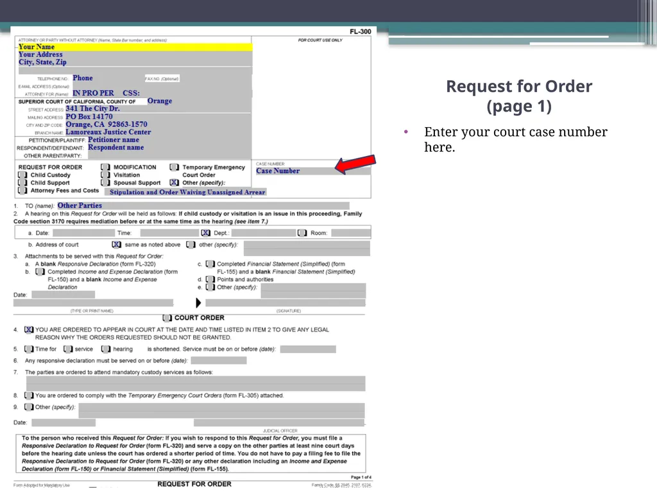657x493 pixels.
Task: Check item 9 Other (specify) checkbox
Action: tap(28, 407)
